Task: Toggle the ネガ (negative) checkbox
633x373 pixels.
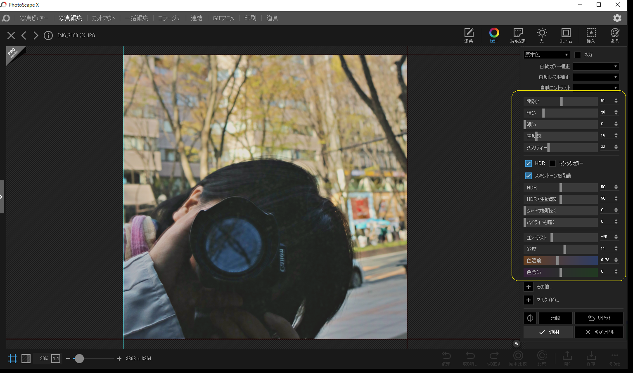Action: point(578,54)
